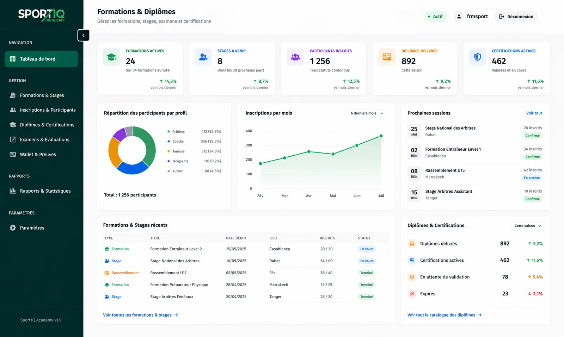Click the Juil data point on the chart

coord(381,136)
